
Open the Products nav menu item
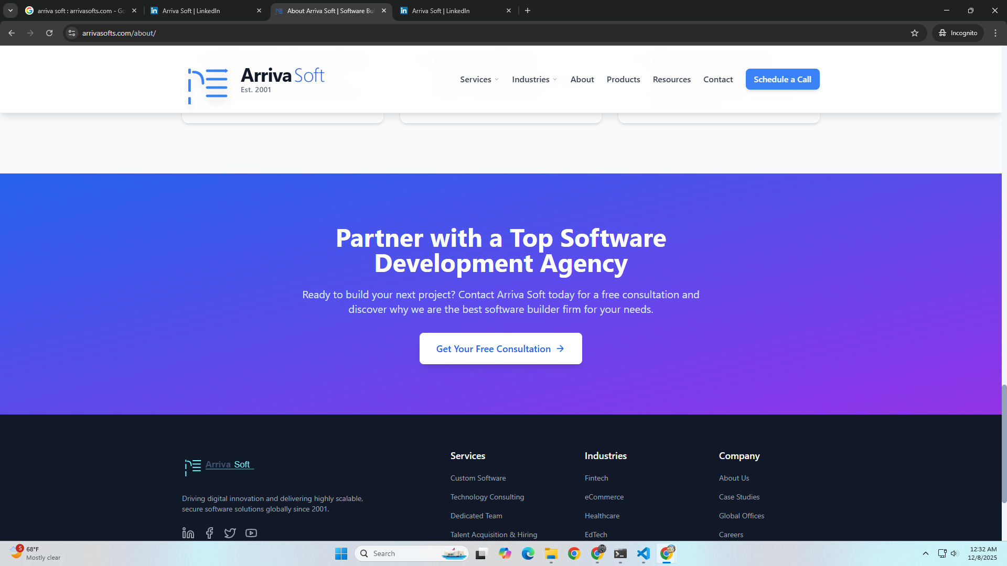(623, 80)
